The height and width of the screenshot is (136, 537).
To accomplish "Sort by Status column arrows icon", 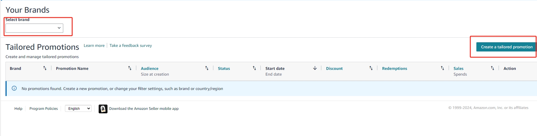I will click(254, 68).
